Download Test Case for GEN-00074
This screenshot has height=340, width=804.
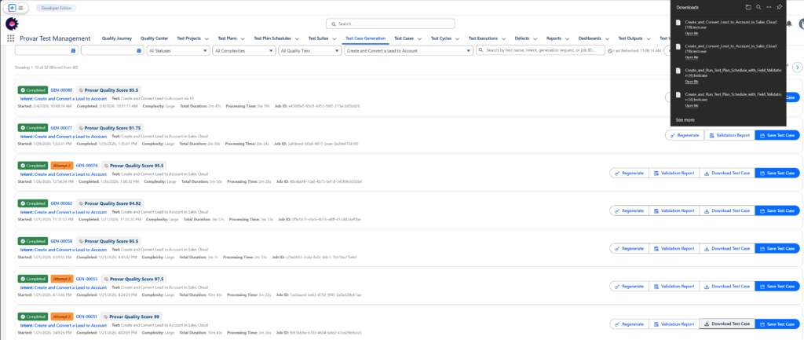pyautogui.click(x=725, y=173)
